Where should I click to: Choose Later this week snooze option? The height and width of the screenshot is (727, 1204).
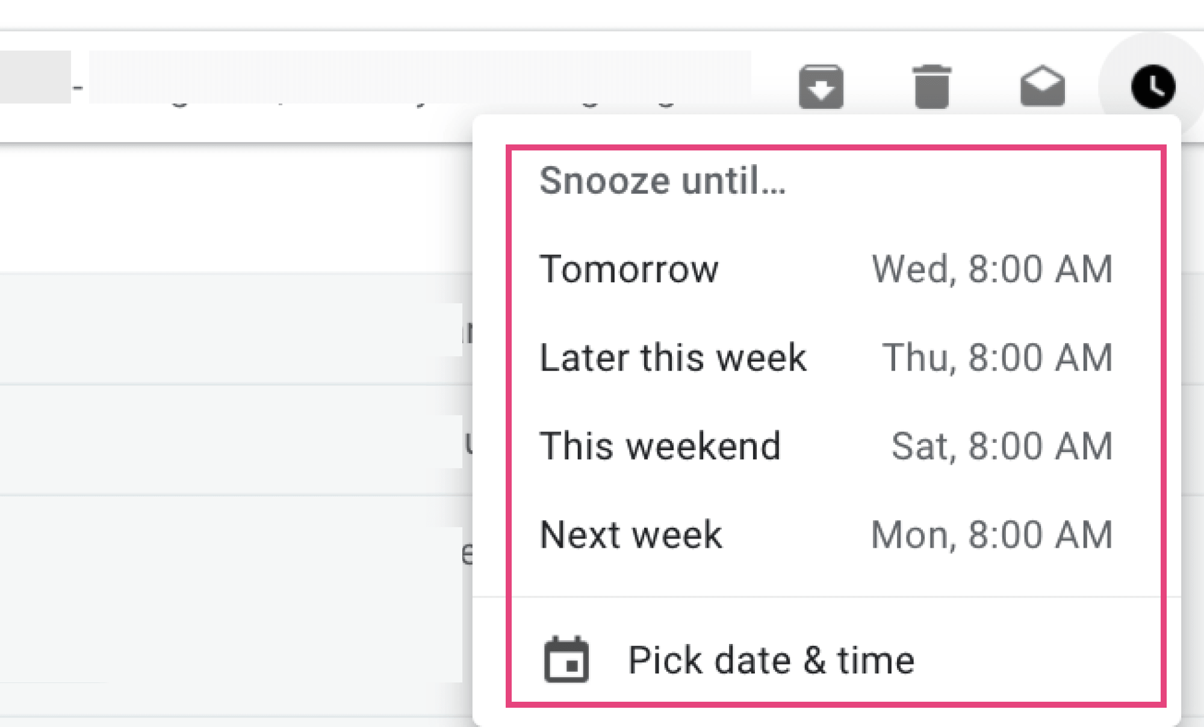pyautogui.click(x=672, y=357)
